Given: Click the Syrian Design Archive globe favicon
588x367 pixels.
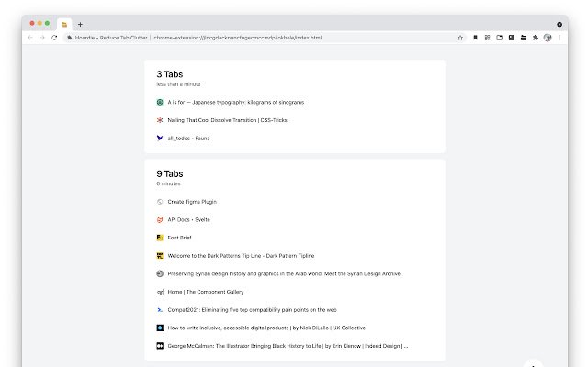Looking at the screenshot, I should (160, 273).
